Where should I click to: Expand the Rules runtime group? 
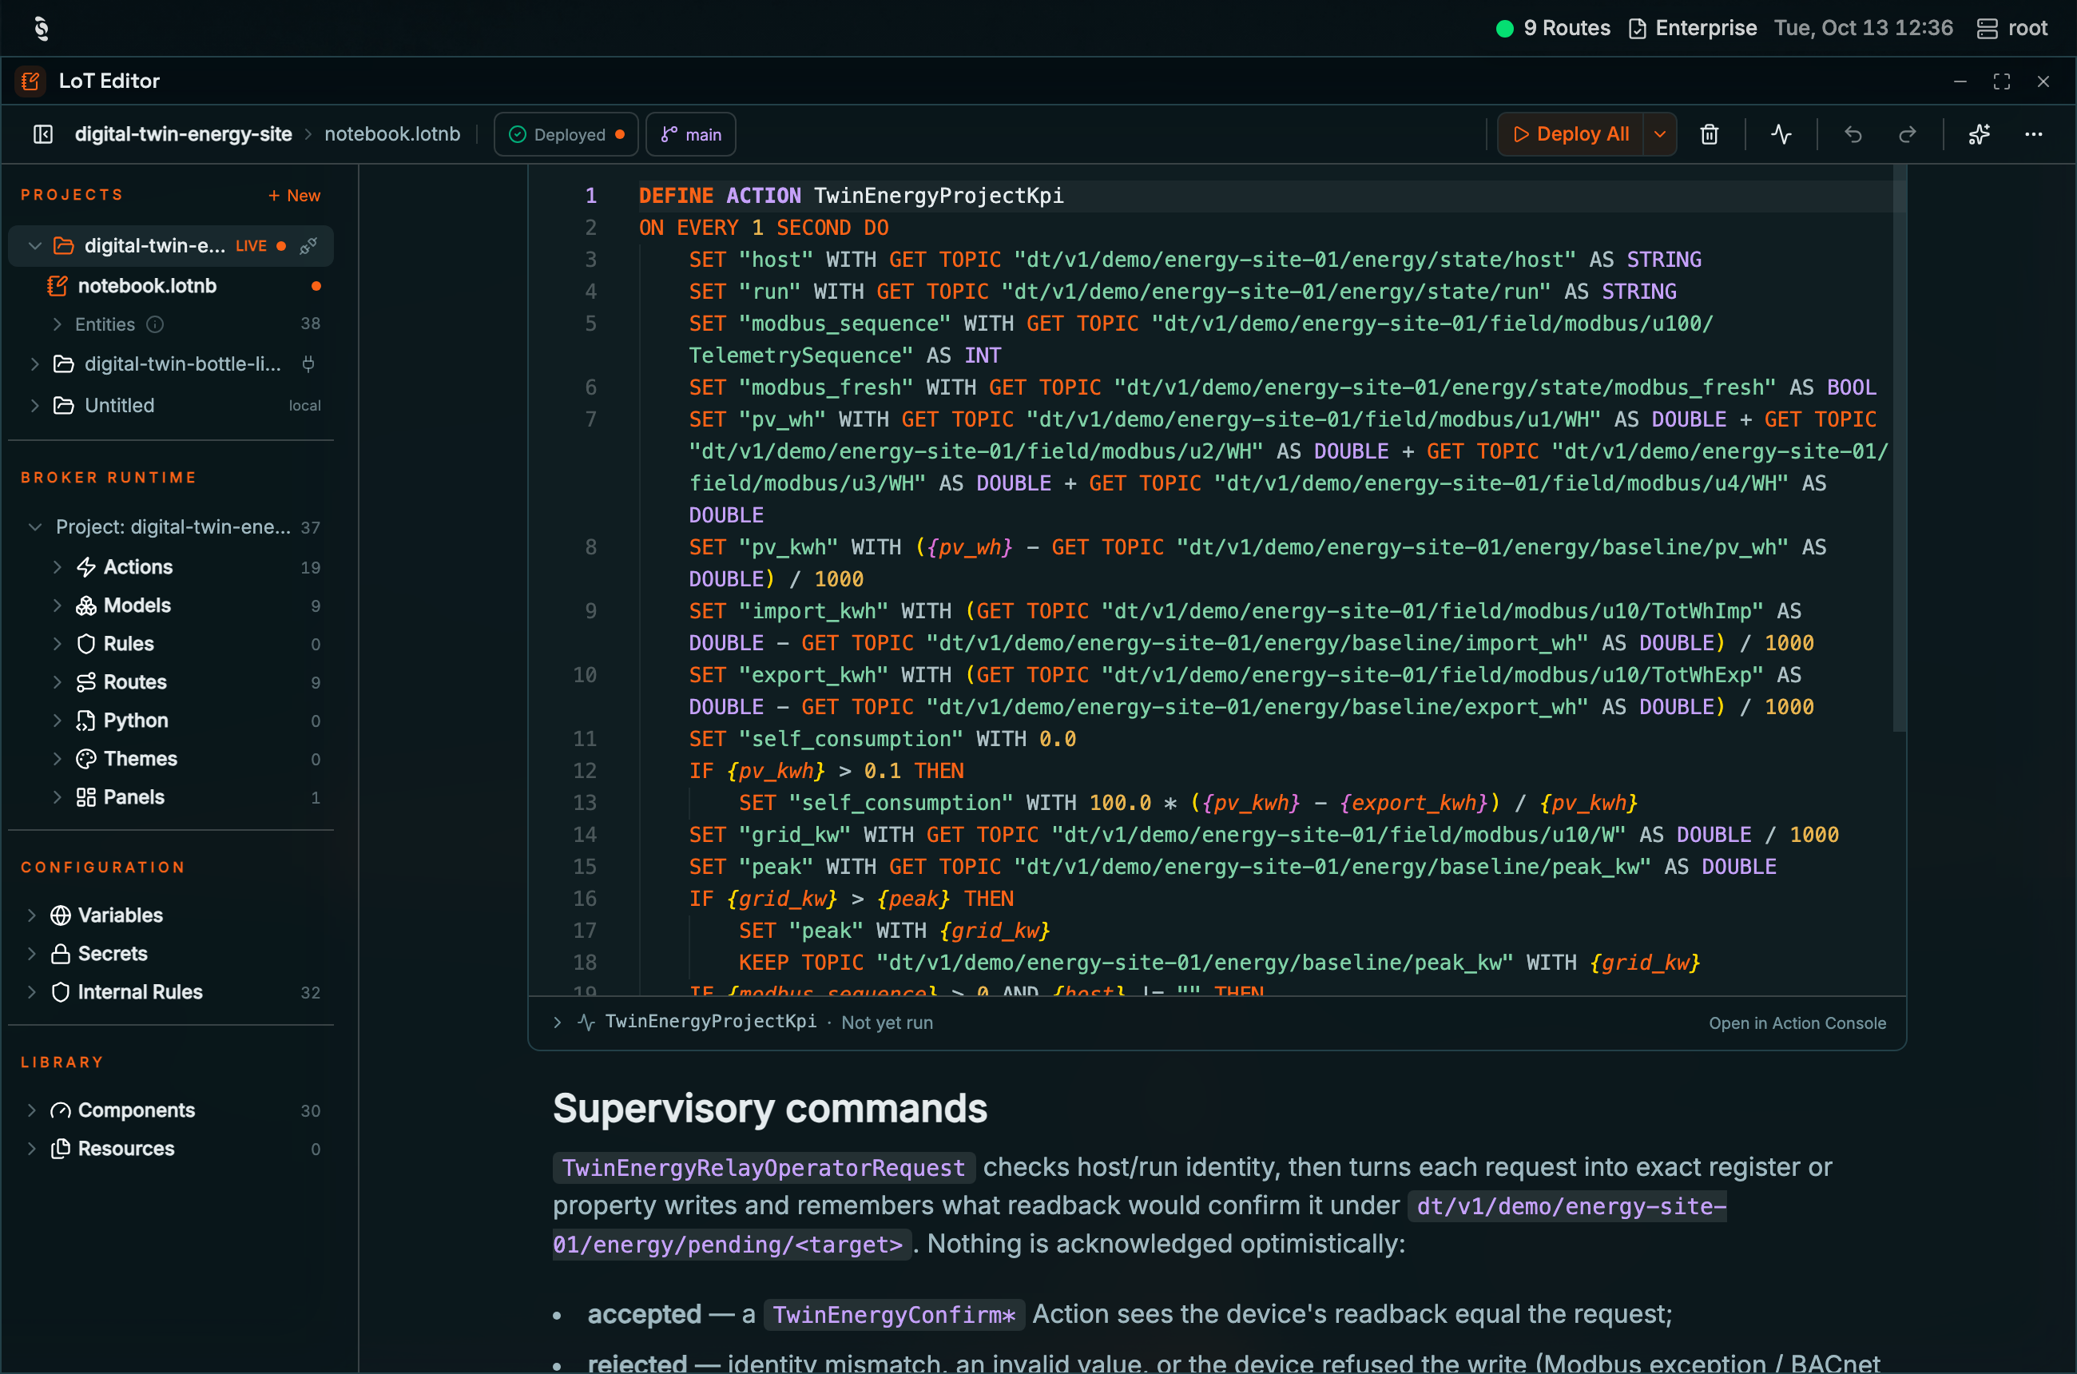[57, 644]
